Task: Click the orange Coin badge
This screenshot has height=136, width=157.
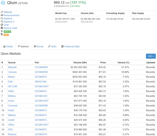Action: (6, 35)
